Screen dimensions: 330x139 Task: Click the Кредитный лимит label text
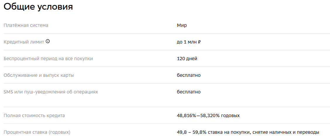point(24,42)
